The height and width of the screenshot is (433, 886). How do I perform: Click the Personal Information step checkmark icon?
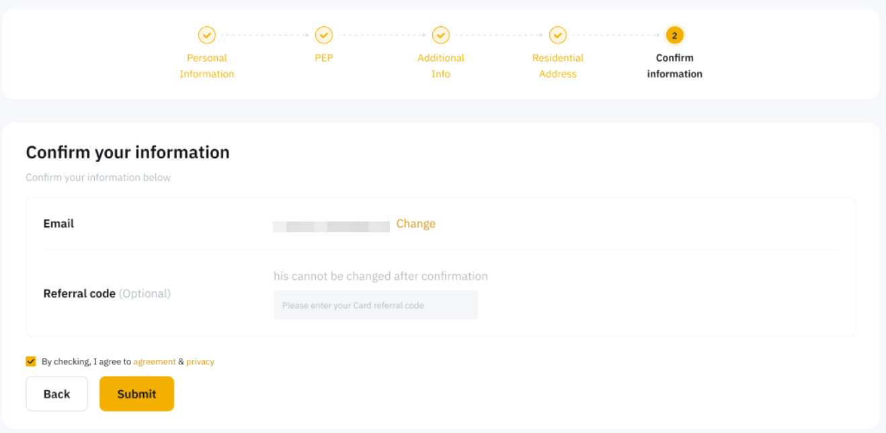click(206, 35)
